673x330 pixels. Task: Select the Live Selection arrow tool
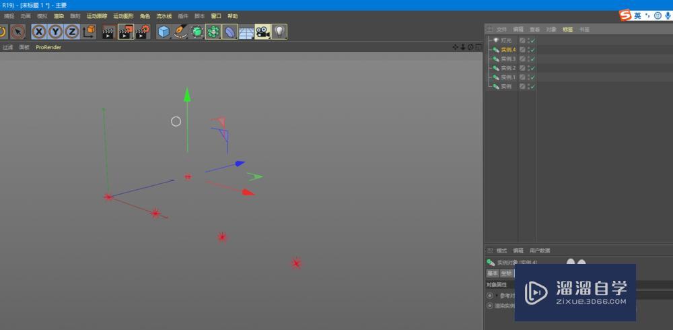point(17,32)
